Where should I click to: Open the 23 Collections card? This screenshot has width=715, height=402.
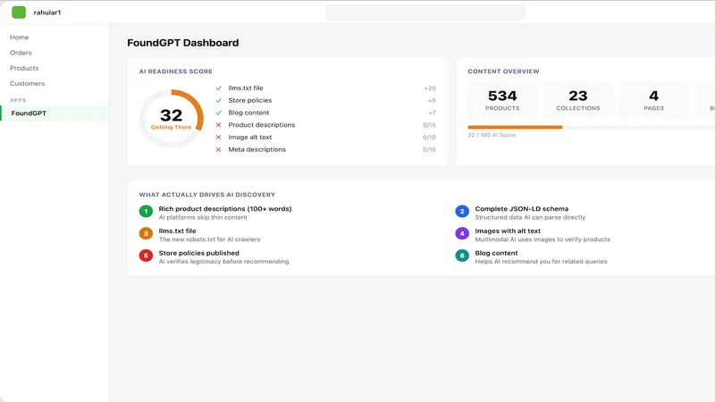pos(578,100)
